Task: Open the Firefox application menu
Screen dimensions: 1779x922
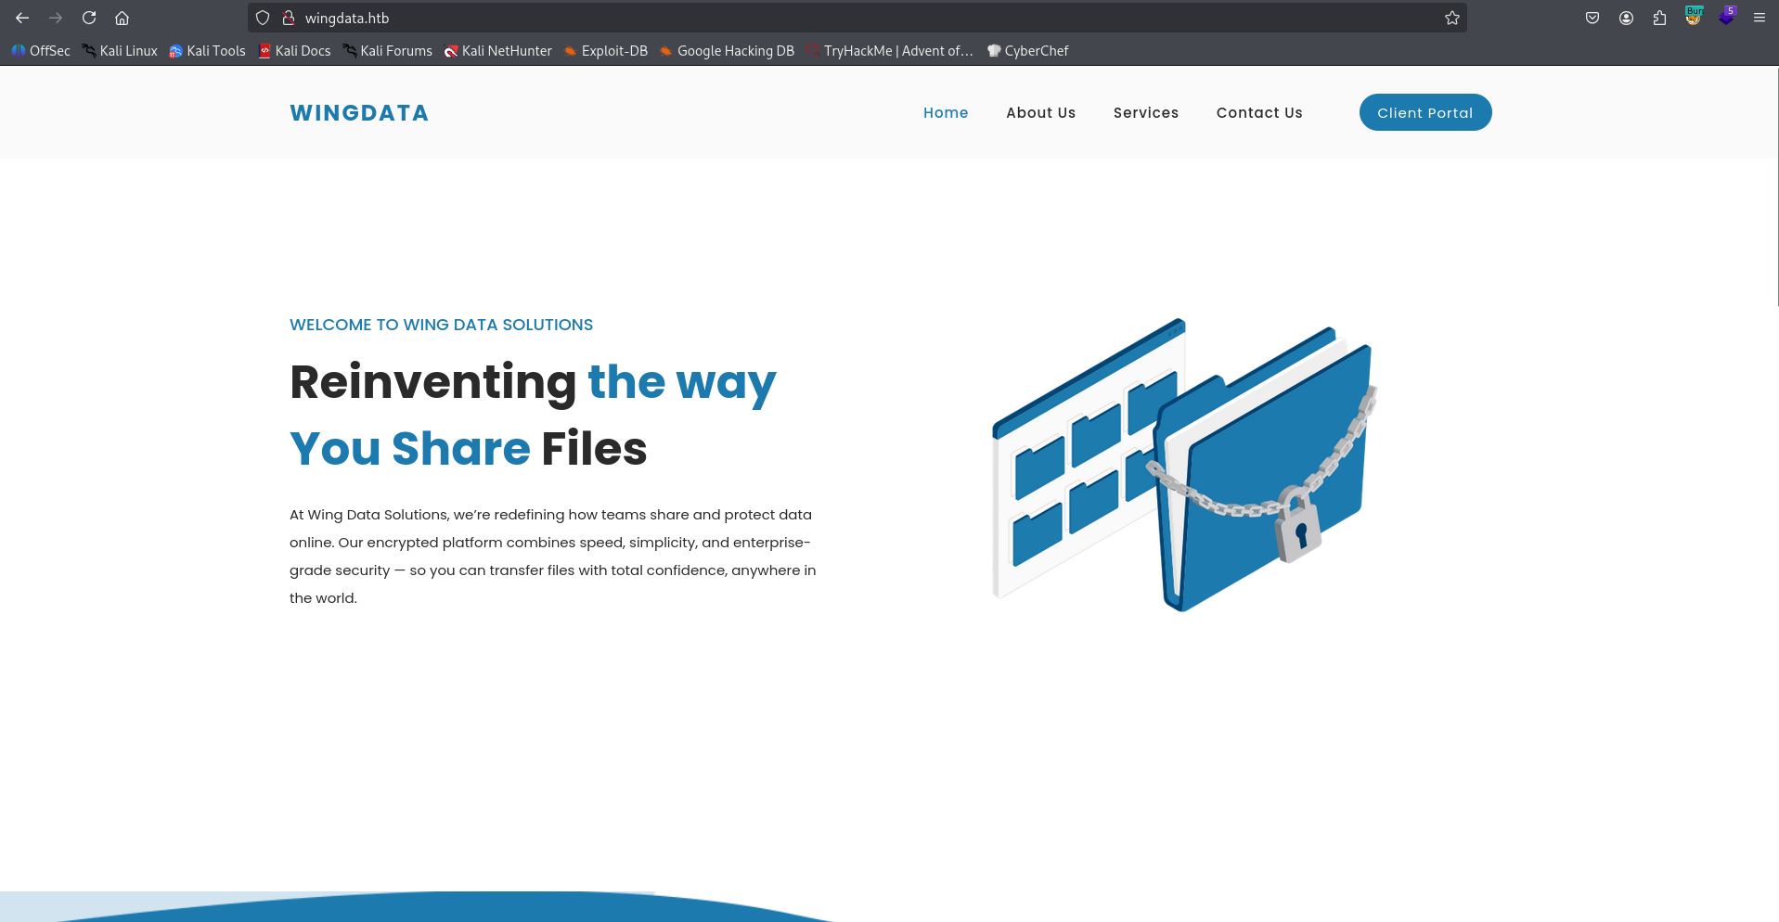Action: click(x=1759, y=17)
